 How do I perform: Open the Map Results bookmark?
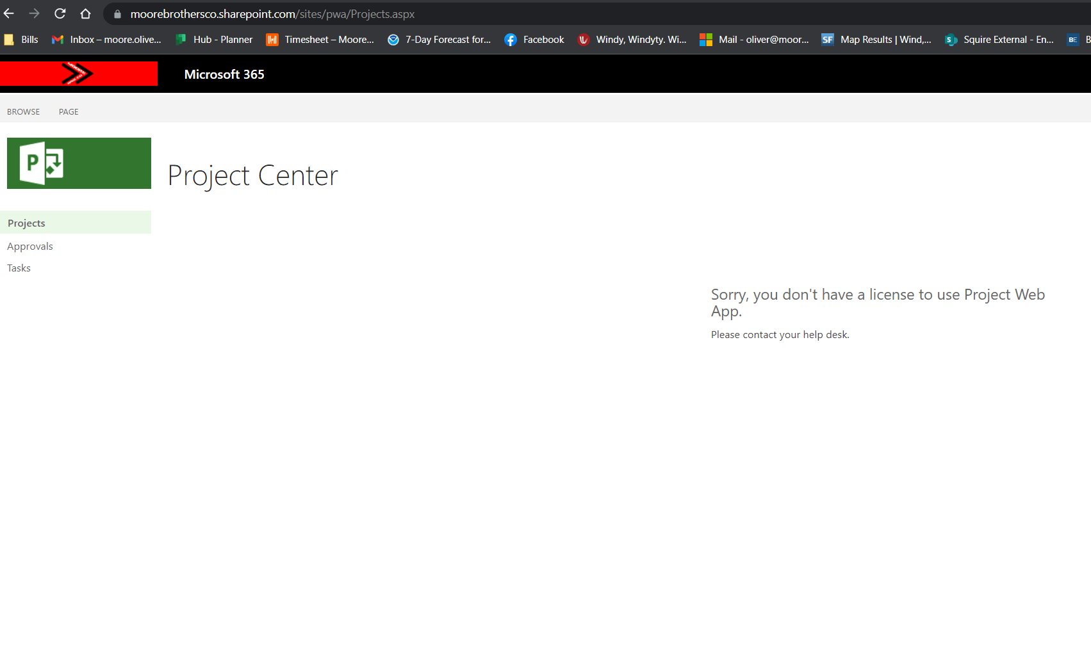876,40
